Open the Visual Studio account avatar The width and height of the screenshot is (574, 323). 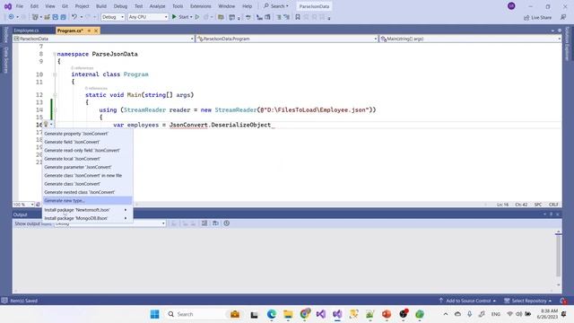pos(511,6)
